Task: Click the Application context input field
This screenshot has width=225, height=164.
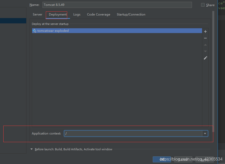Action: click(x=133, y=133)
